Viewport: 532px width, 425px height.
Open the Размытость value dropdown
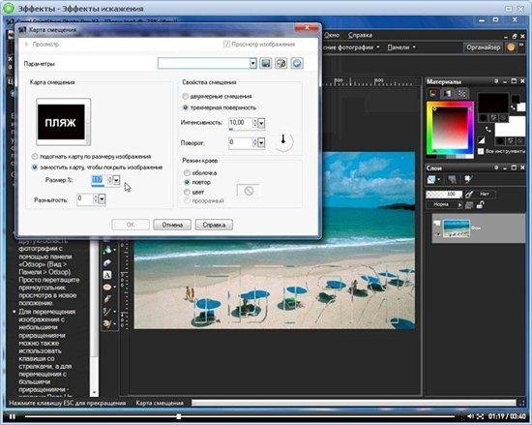coord(102,199)
